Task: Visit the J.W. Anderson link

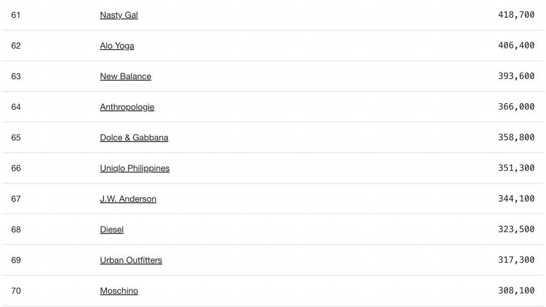Action: click(x=128, y=199)
